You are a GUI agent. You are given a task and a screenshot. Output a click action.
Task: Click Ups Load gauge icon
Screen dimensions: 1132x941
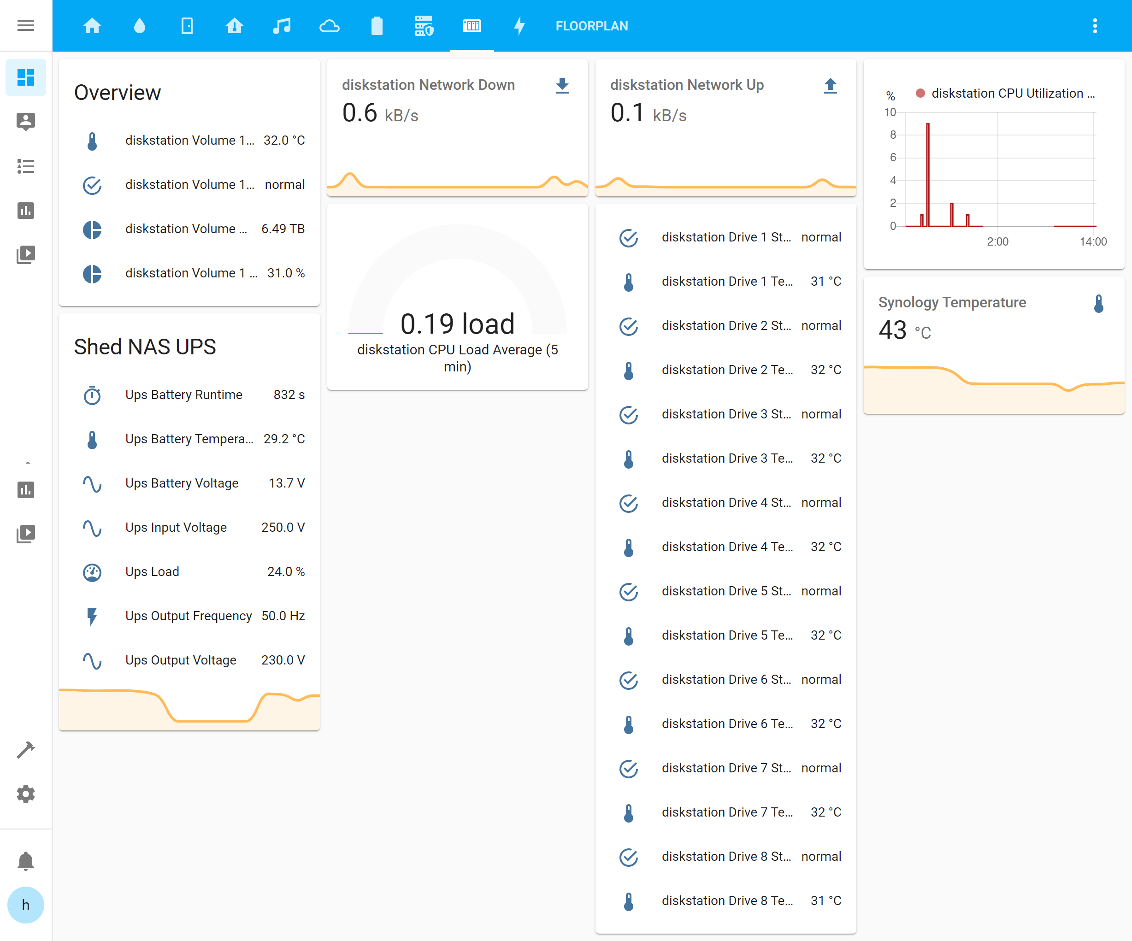pyautogui.click(x=92, y=572)
